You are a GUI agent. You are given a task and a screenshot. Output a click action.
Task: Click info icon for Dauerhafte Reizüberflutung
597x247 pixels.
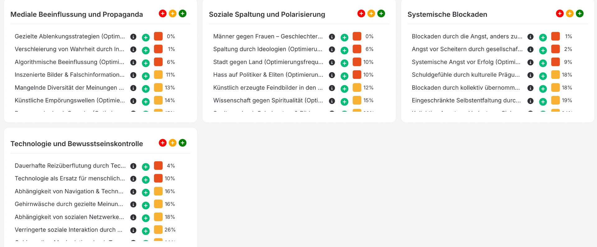click(x=133, y=166)
